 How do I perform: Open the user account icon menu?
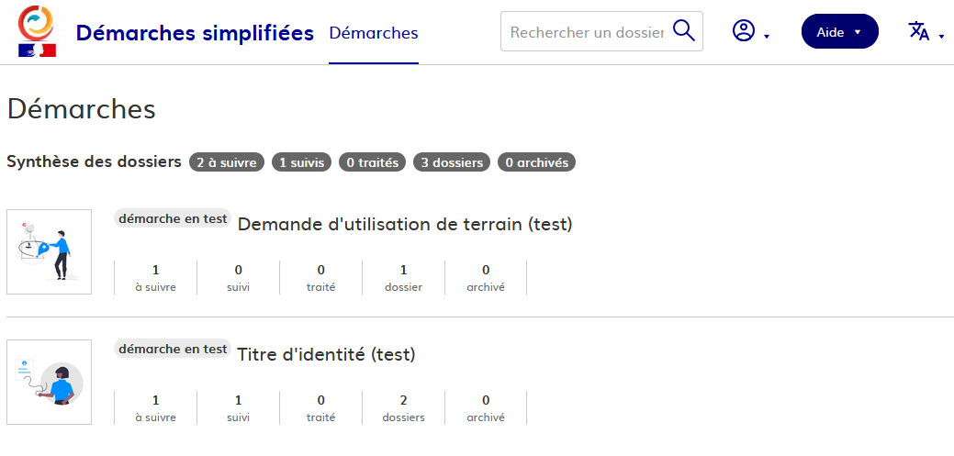[x=743, y=31]
